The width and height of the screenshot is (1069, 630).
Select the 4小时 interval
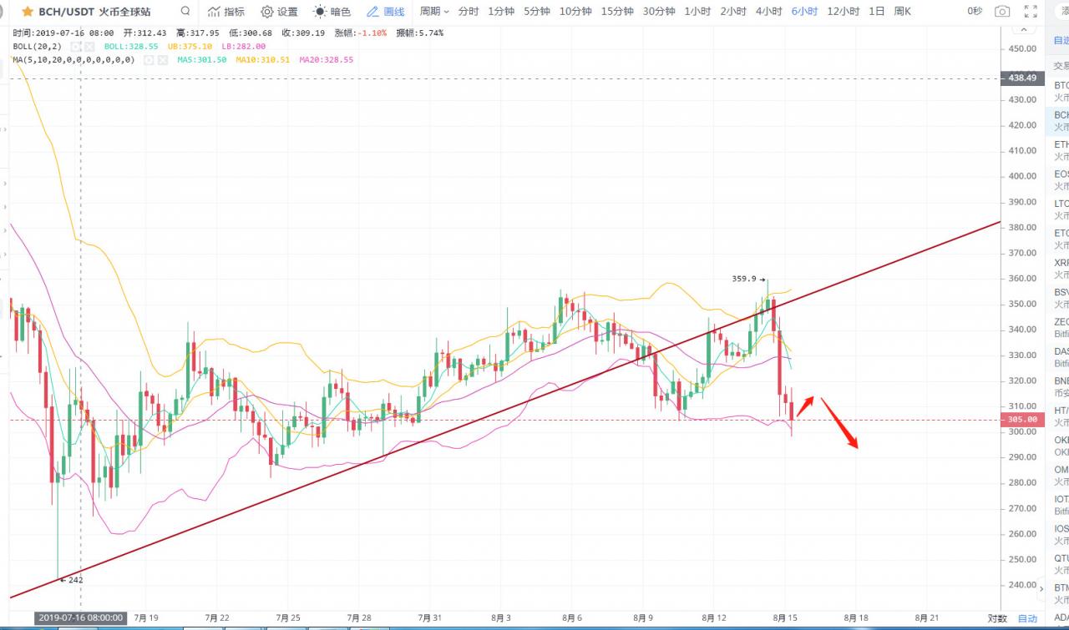(x=768, y=12)
